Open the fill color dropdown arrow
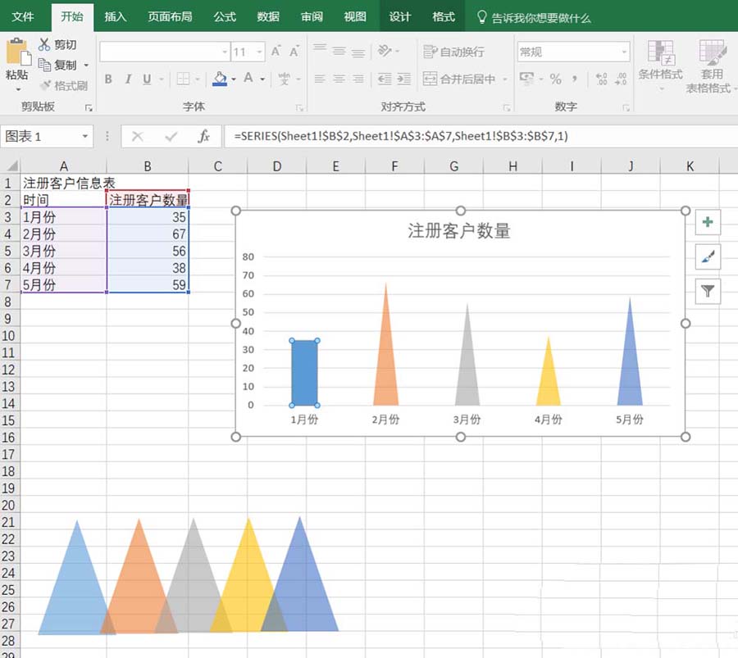Viewport: 738px width, 658px height. point(234,79)
